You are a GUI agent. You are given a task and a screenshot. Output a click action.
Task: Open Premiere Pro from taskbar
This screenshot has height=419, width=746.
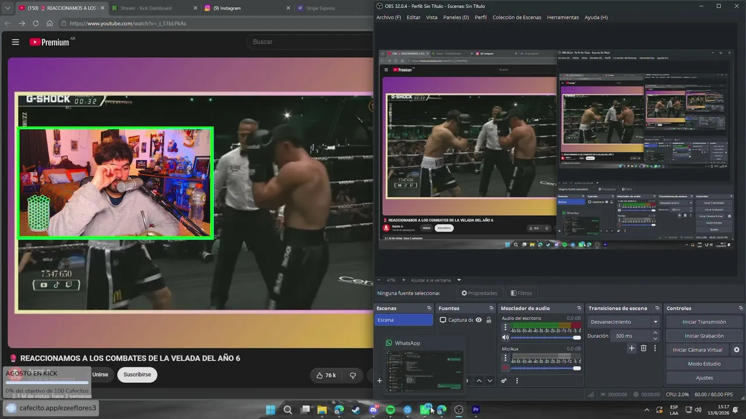(x=476, y=410)
